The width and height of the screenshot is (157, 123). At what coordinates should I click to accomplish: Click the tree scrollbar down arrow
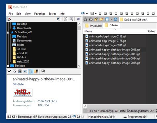79,66
